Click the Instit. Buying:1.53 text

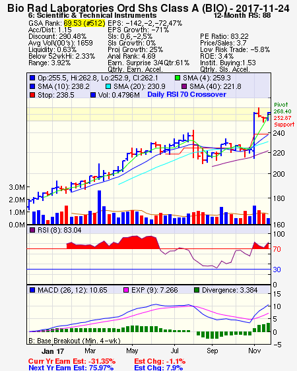pos(228,63)
